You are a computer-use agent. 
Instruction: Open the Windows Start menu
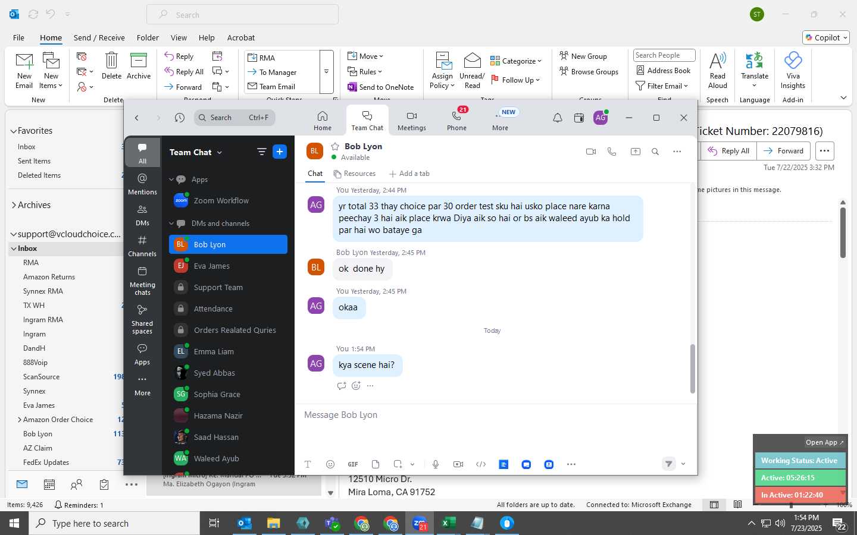point(14,523)
